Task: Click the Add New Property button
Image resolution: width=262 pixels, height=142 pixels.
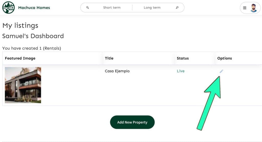Action: pos(132,122)
